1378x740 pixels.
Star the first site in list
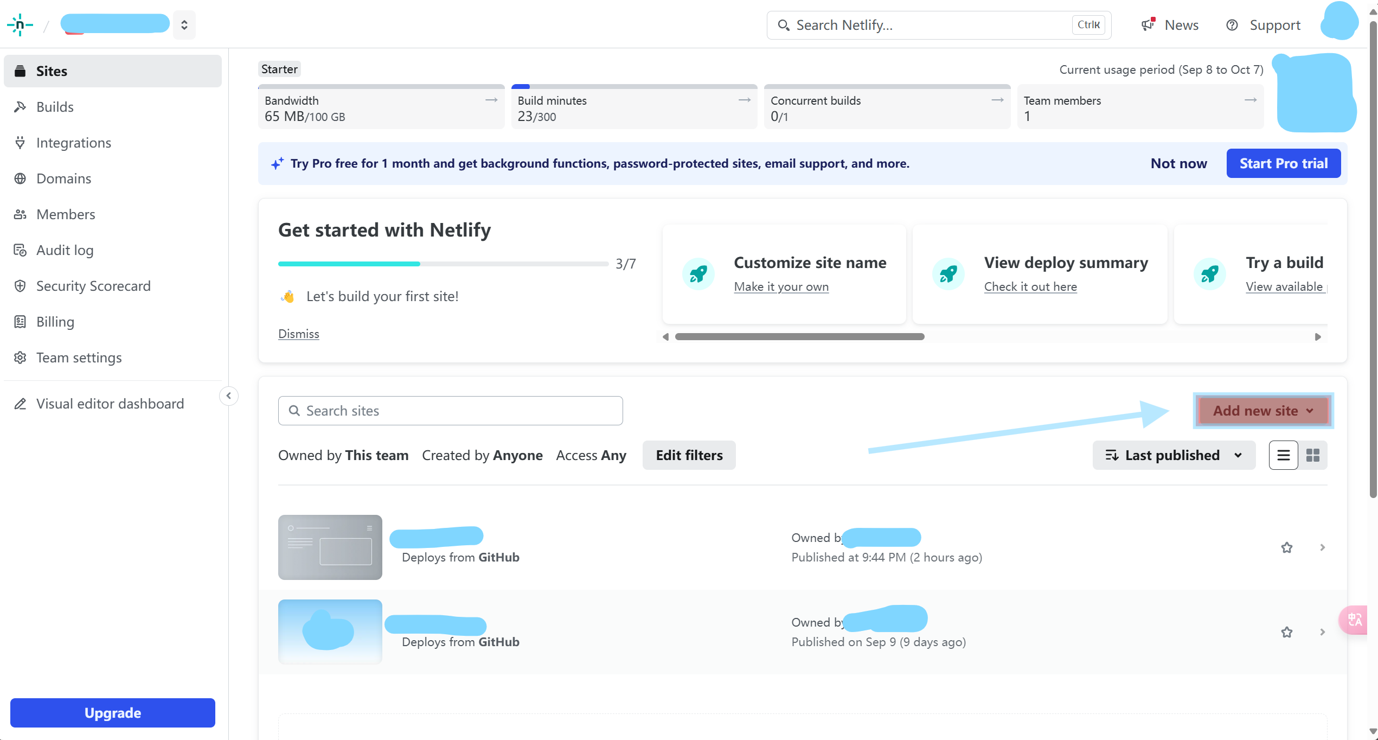pos(1286,547)
